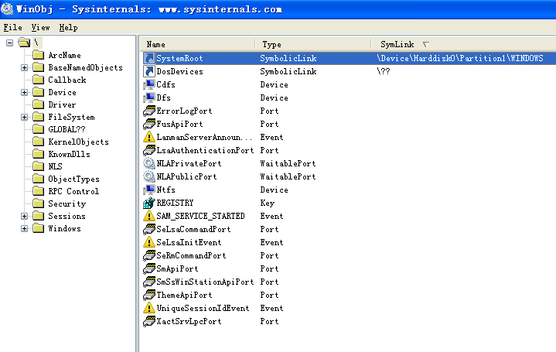Open the Help menu

[x=68, y=27]
